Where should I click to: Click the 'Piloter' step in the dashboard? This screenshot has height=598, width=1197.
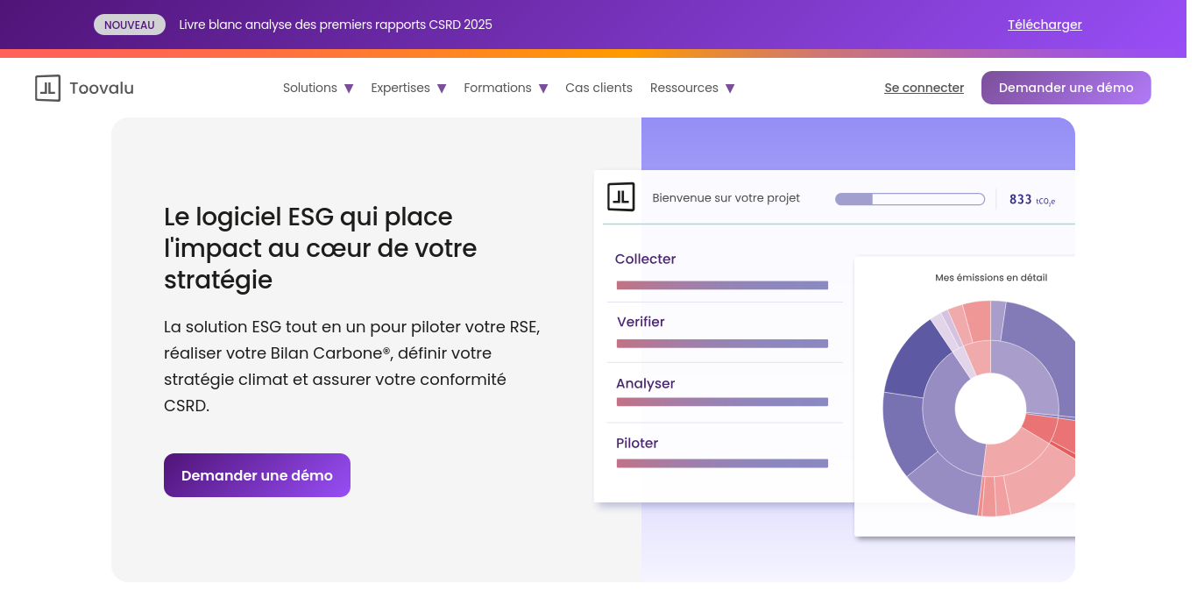[637, 443]
